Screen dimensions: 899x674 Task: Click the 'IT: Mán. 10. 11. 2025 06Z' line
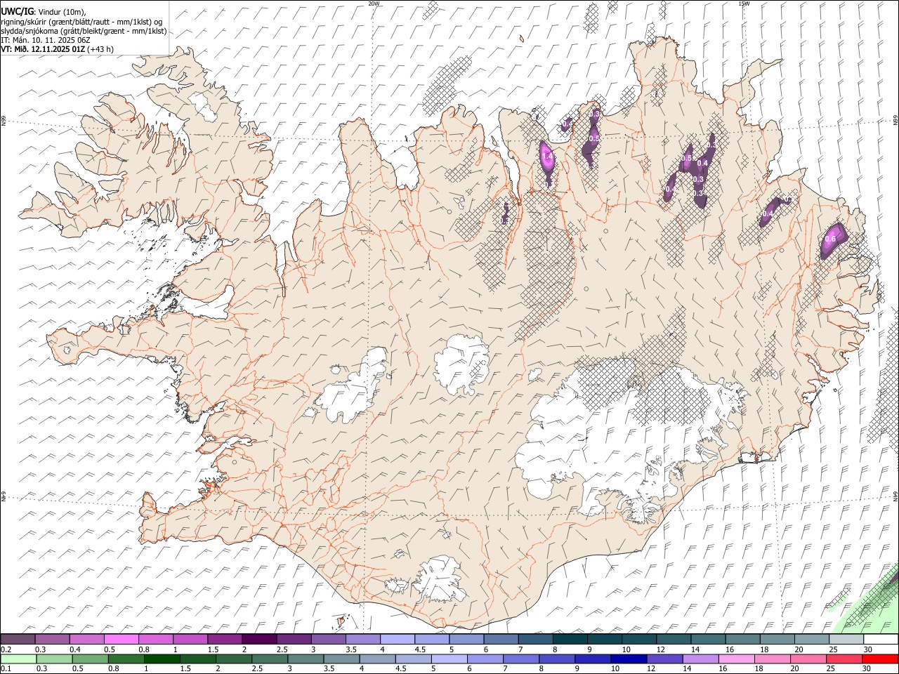coord(45,40)
